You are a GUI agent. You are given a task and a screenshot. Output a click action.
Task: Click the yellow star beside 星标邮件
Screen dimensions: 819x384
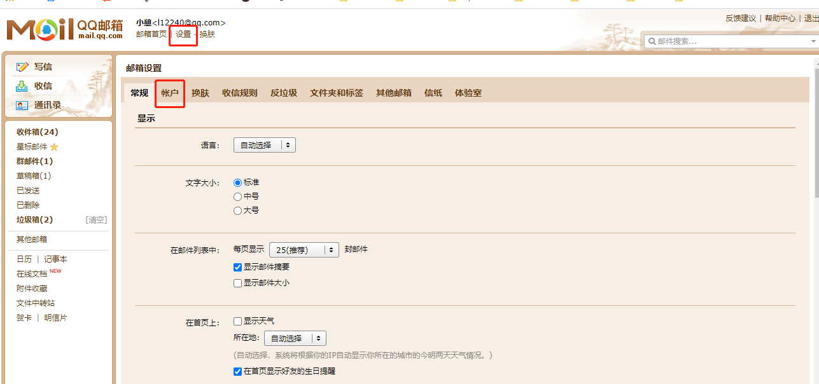point(54,147)
